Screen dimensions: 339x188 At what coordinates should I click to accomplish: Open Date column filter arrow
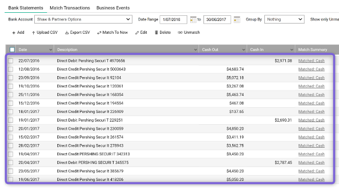(51, 50)
